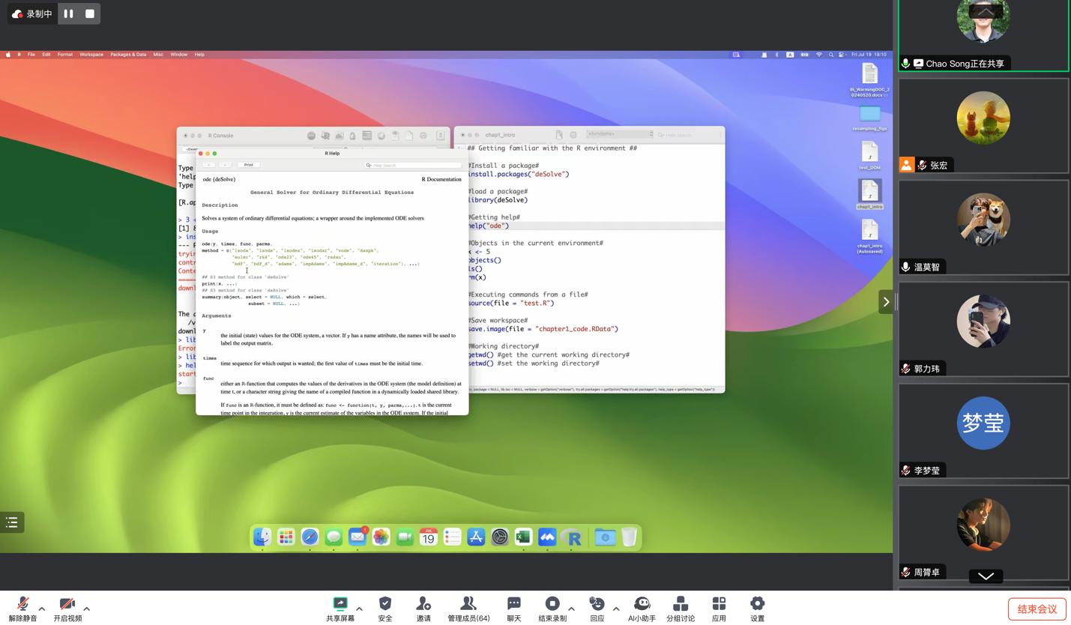Image resolution: width=1071 pixels, height=625 pixels.
Task: Open the Edit menu in menu bar
Action: click(x=46, y=55)
